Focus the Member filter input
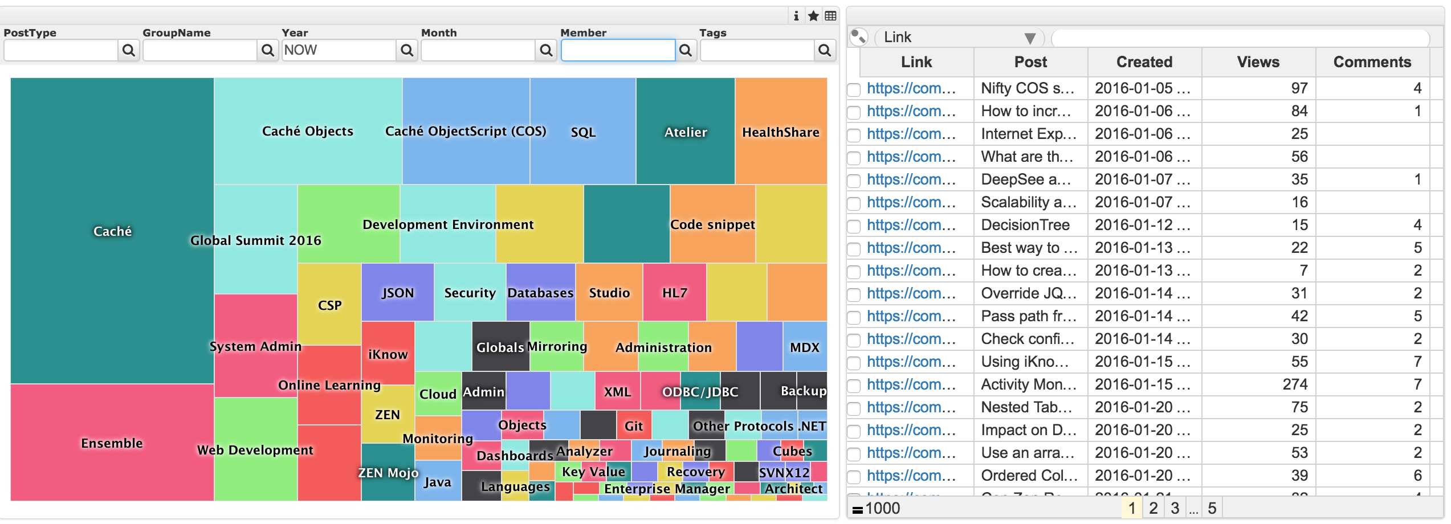 click(618, 50)
